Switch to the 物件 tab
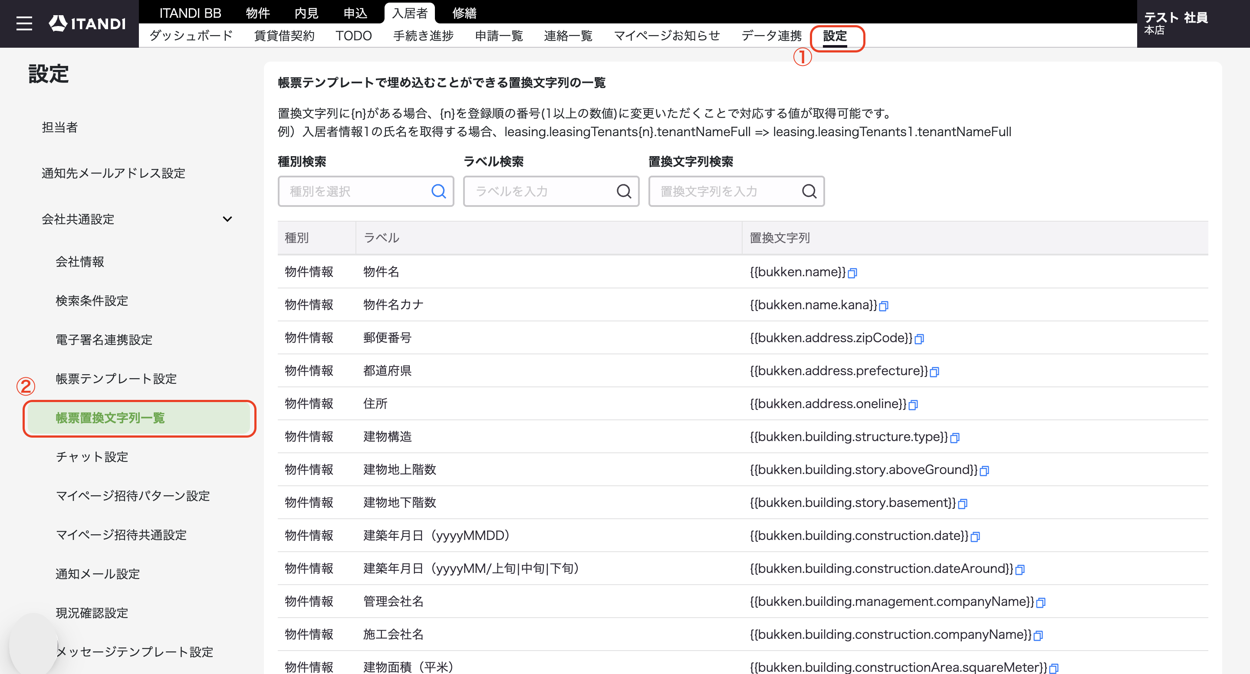The width and height of the screenshot is (1250, 674). pyautogui.click(x=258, y=13)
